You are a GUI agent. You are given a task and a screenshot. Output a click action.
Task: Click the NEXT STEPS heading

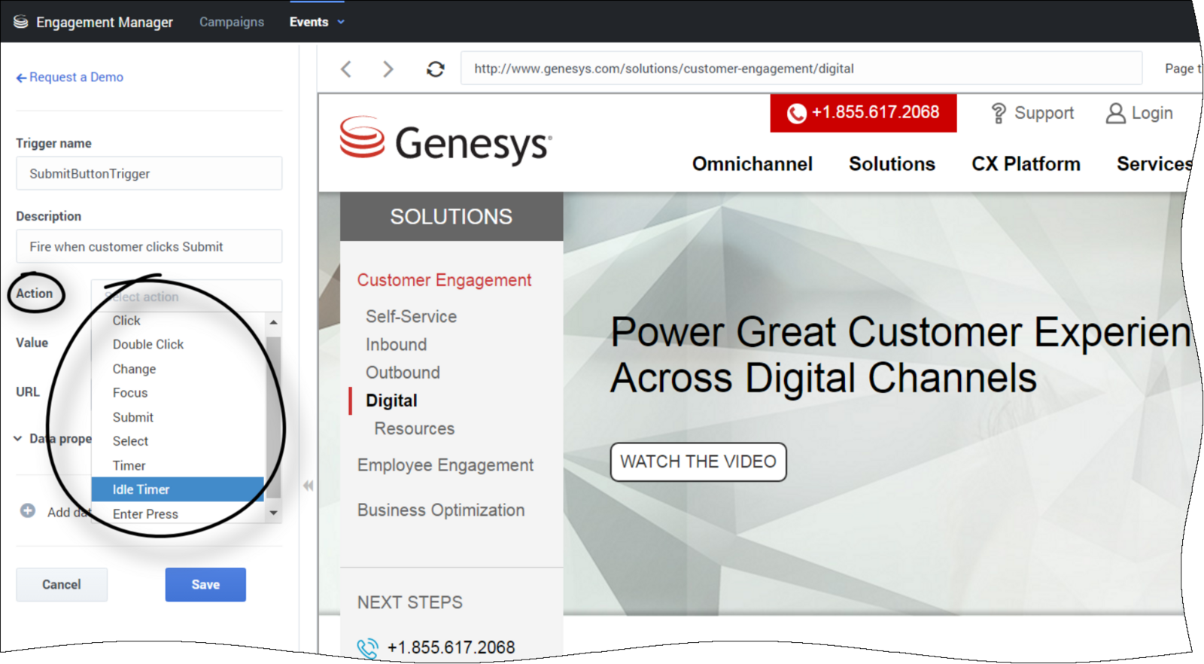pos(410,602)
